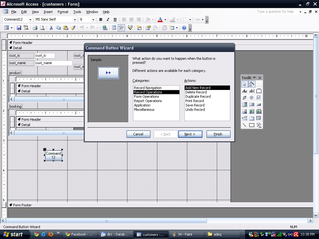The image size is (319, 239).
Task: Click the Cut scissors icon
Action: tap(51, 28)
